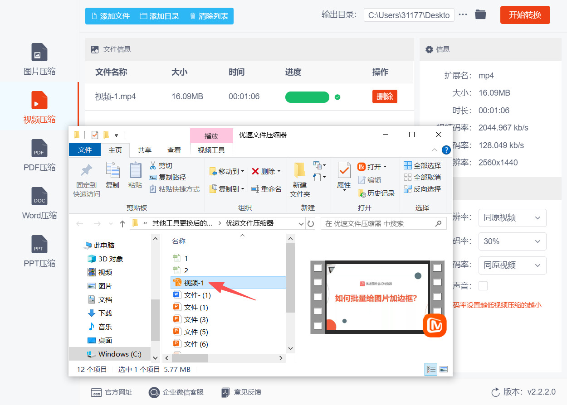This screenshot has width=567, height=405.
Task: Click the 添加目录 add folder button
Action: pyautogui.click(x=159, y=16)
